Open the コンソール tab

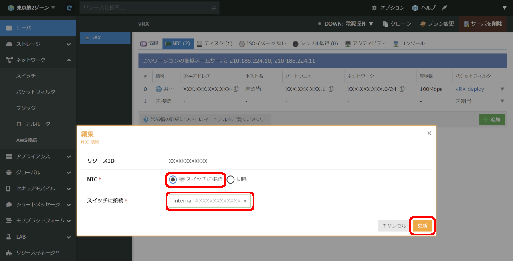click(x=409, y=43)
